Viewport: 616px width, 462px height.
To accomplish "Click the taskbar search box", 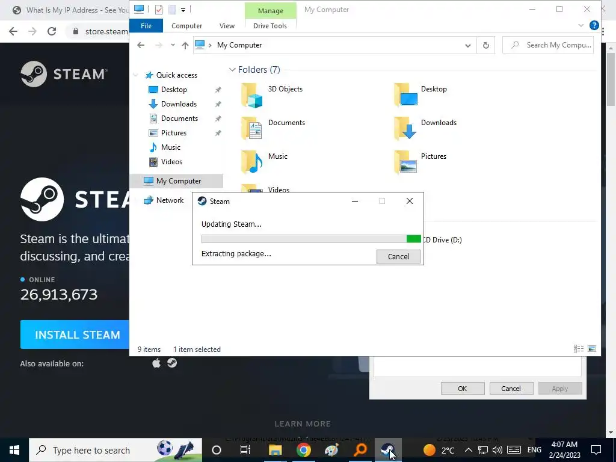I will point(115,450).
